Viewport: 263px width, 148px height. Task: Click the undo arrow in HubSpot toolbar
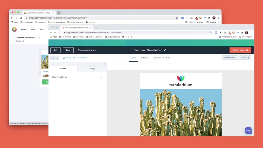53,58
